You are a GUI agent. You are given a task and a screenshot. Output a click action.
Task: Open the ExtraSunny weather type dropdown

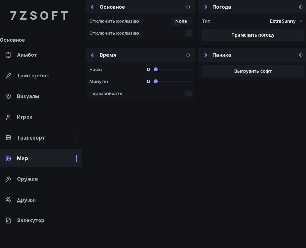pos(286,21)
